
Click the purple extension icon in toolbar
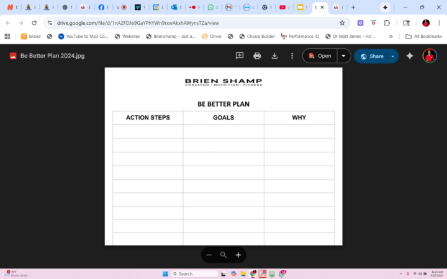[360, 23]
